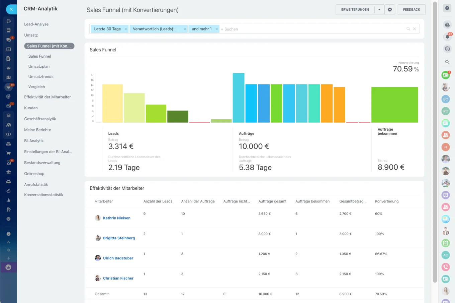The width and height of the screenshot is (455, 303).
Task: Expand the Erweiterungen dropdown arrow
Action: point(379,10)
